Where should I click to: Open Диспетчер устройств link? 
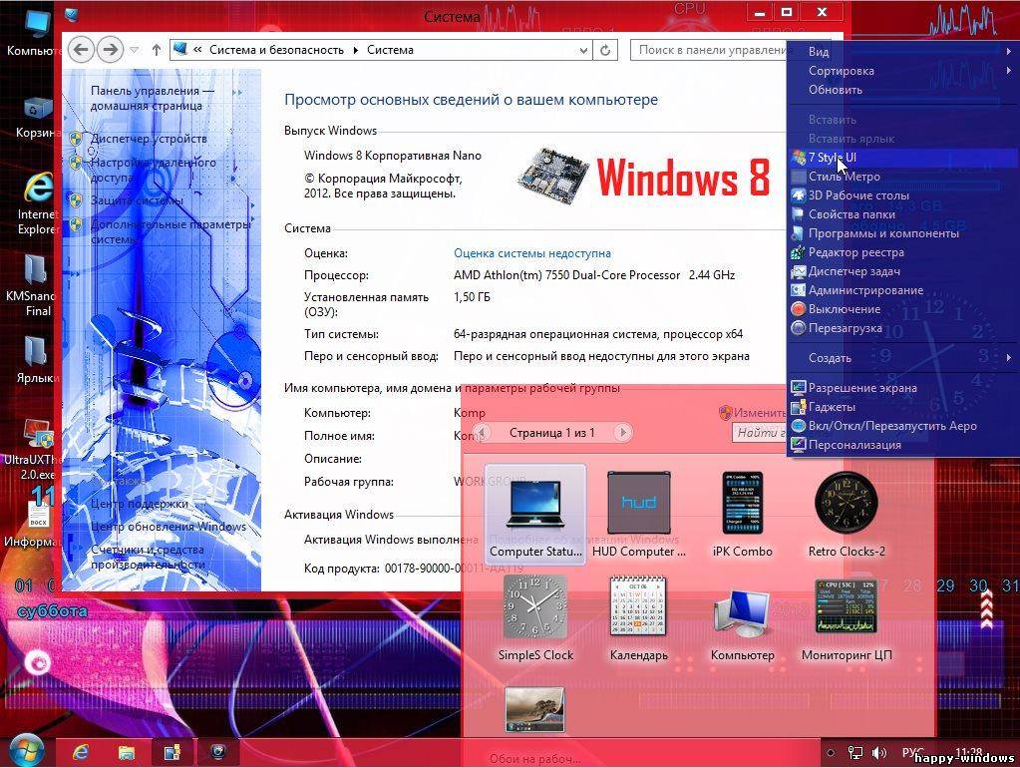[x=149, y=139]
